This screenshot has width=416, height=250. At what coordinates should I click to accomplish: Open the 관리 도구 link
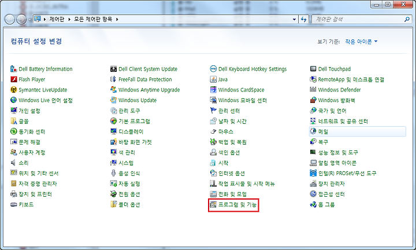point(129,111)
